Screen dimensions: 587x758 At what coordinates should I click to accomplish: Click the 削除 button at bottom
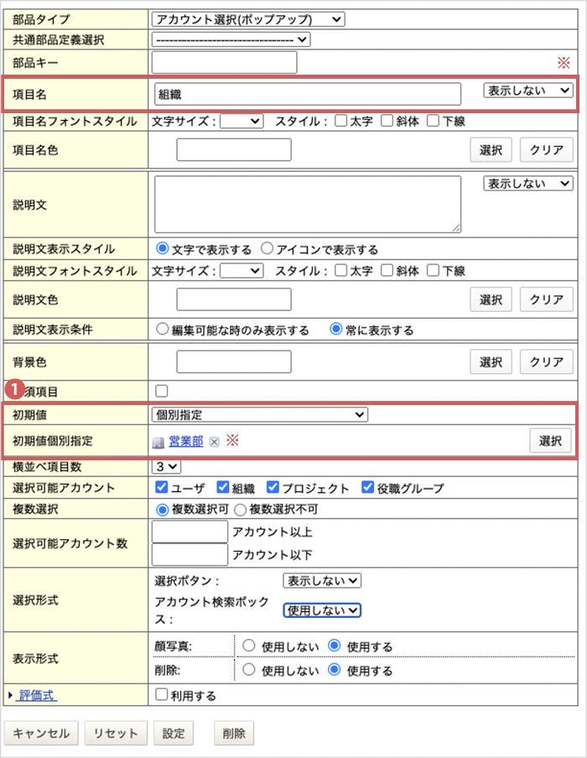click(234, 734)
